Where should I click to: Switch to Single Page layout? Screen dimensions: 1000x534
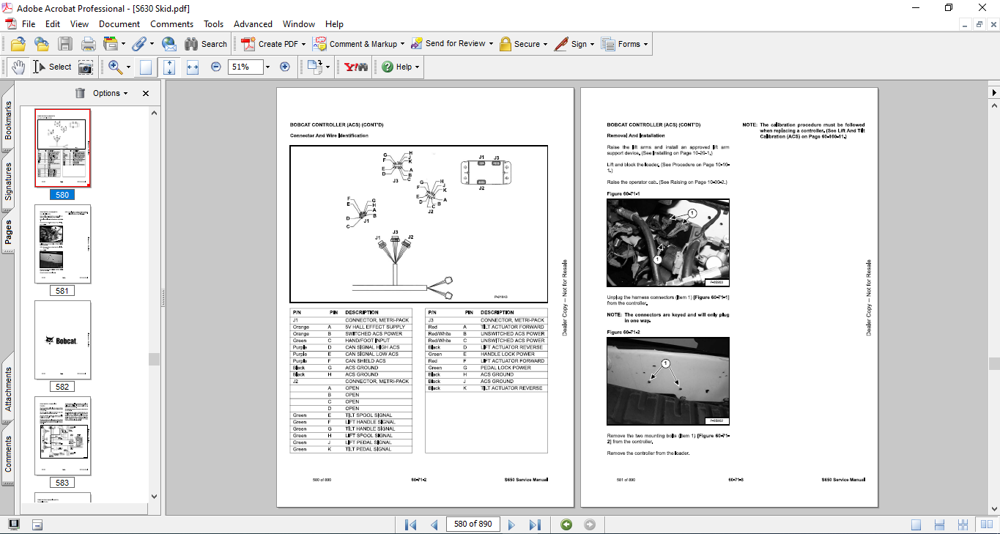coord(916,524)
